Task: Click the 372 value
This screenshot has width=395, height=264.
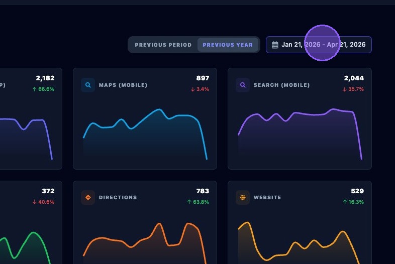Action: pyautogui.click(x=48, y=191)
